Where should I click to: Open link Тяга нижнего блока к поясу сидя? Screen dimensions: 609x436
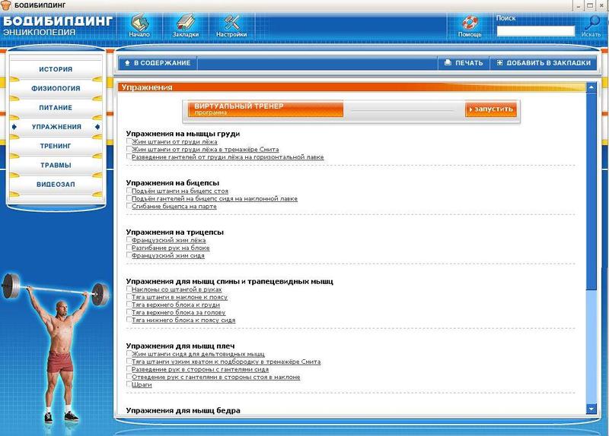pos(183,320)
